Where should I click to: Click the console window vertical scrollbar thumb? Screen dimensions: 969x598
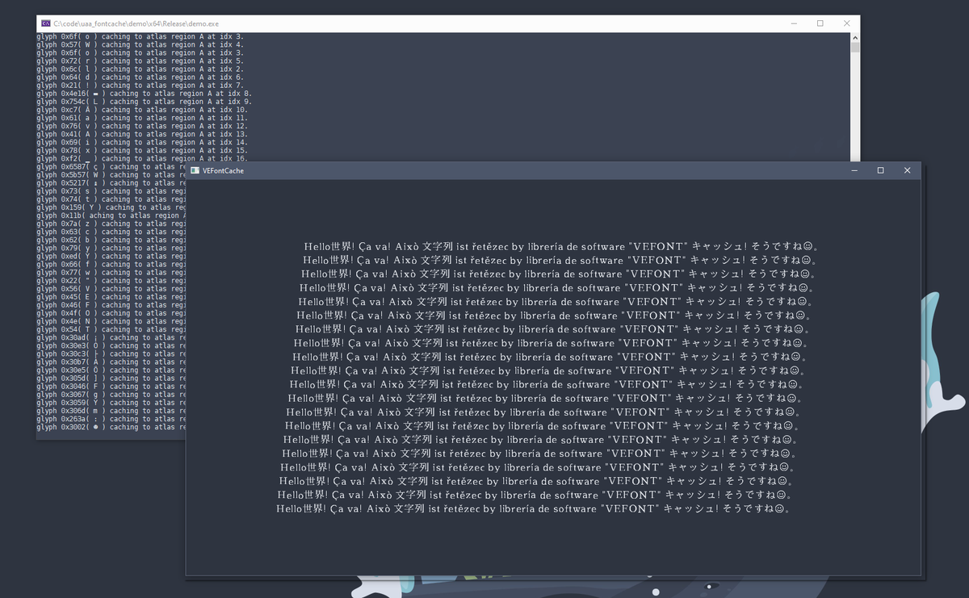coord(855,47)
